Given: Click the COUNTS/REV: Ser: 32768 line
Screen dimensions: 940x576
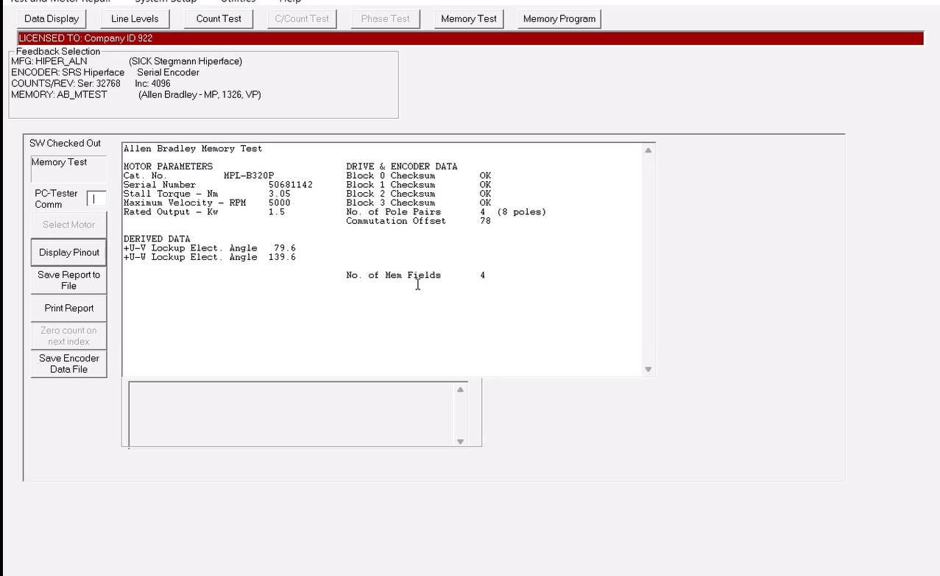Looking at the screenshot, I should point(66,83).
